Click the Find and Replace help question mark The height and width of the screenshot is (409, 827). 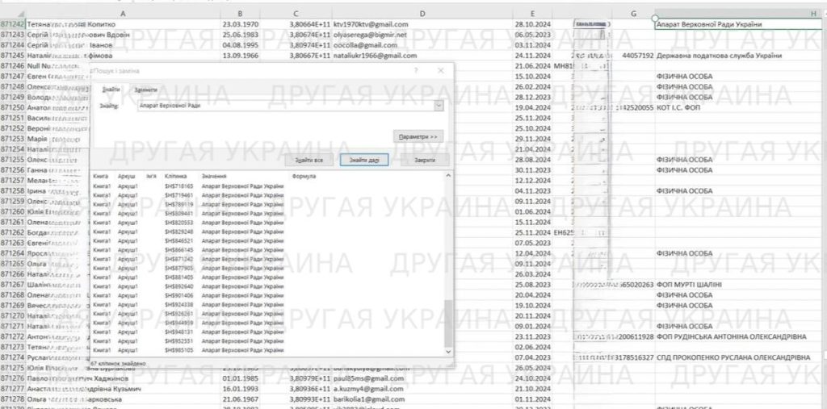click(415, 71)
